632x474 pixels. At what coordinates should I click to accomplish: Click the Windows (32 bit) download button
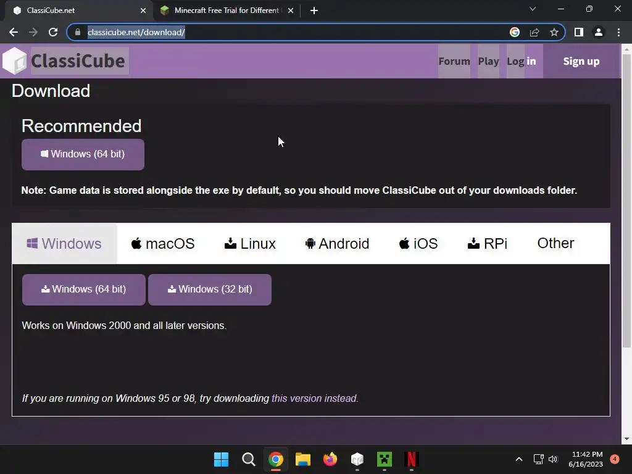(210, 289)
